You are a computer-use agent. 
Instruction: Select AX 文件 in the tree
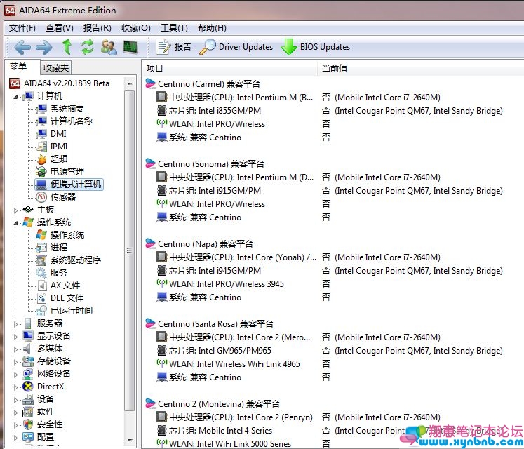65,286
